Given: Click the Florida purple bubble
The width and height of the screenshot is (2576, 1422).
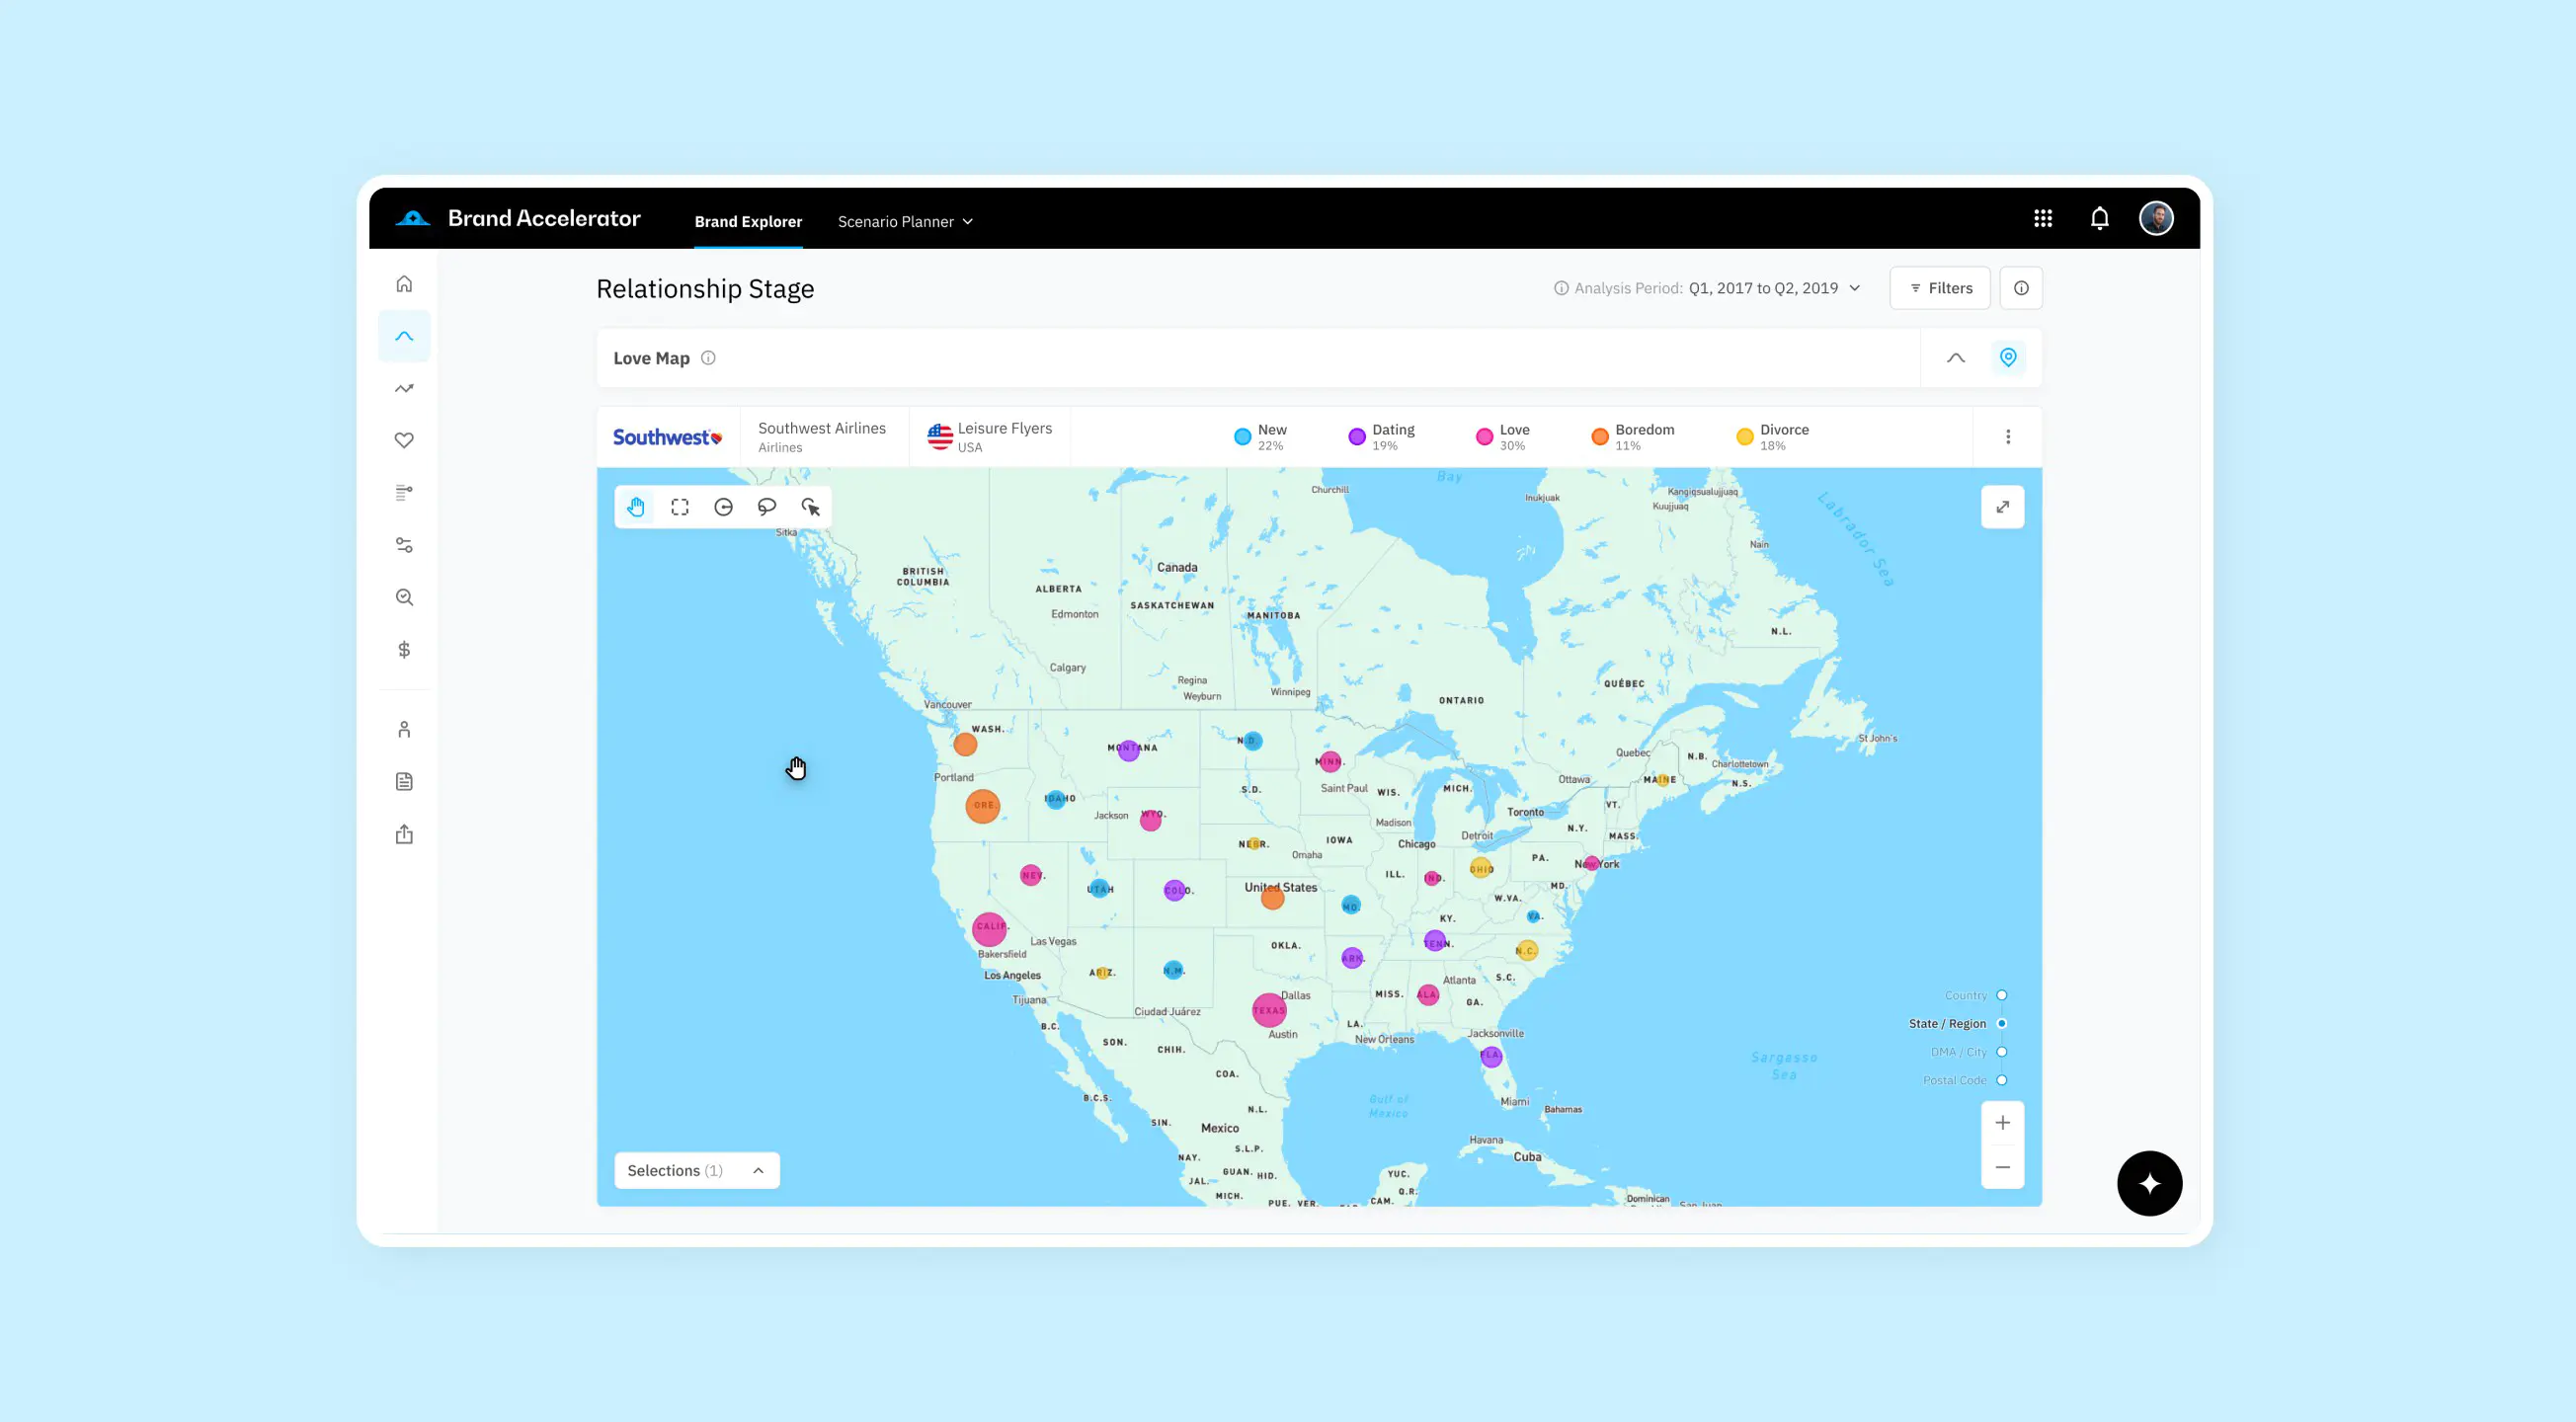Looking at the screenshot, I should click(x=1491, y=1056).
